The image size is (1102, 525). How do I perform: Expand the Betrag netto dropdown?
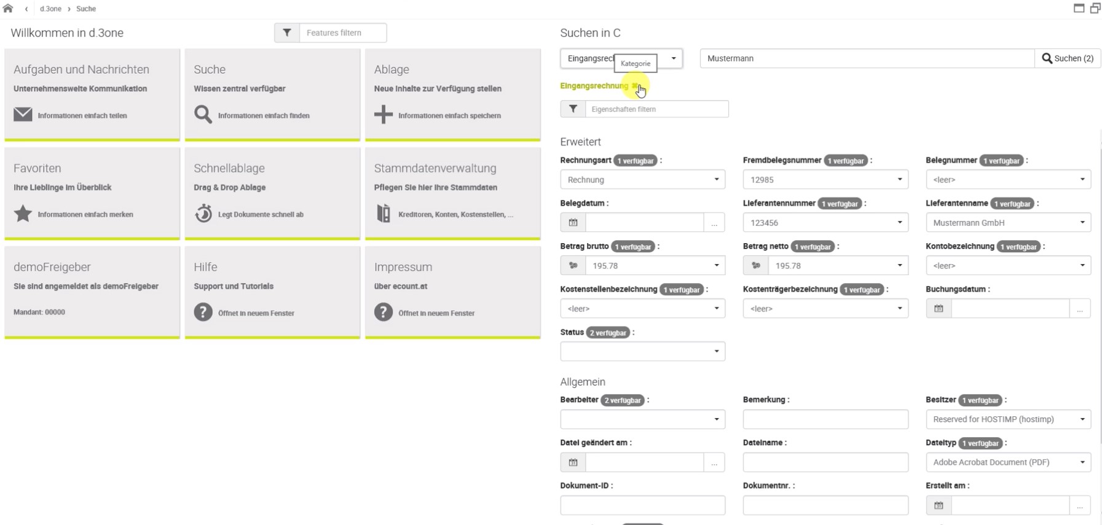[838, 265]
